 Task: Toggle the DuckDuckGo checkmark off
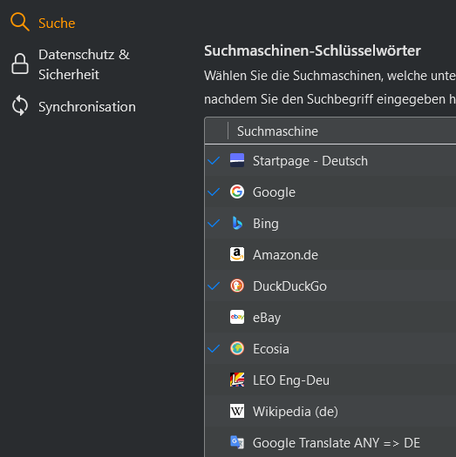coord(214,286)
